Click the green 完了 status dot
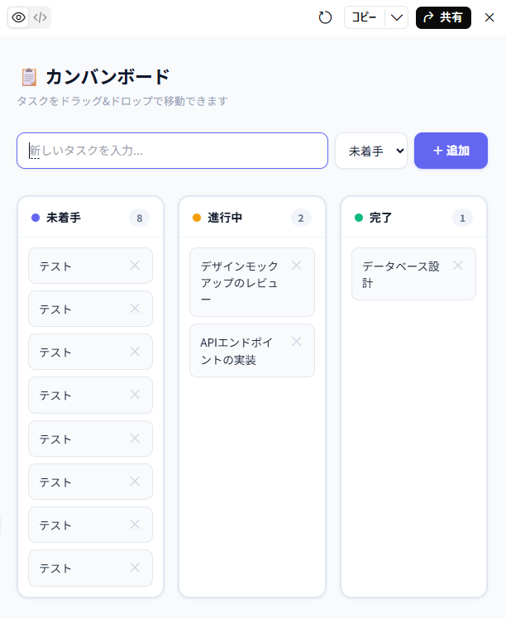 pyautogui.click(x=359, y=218)
